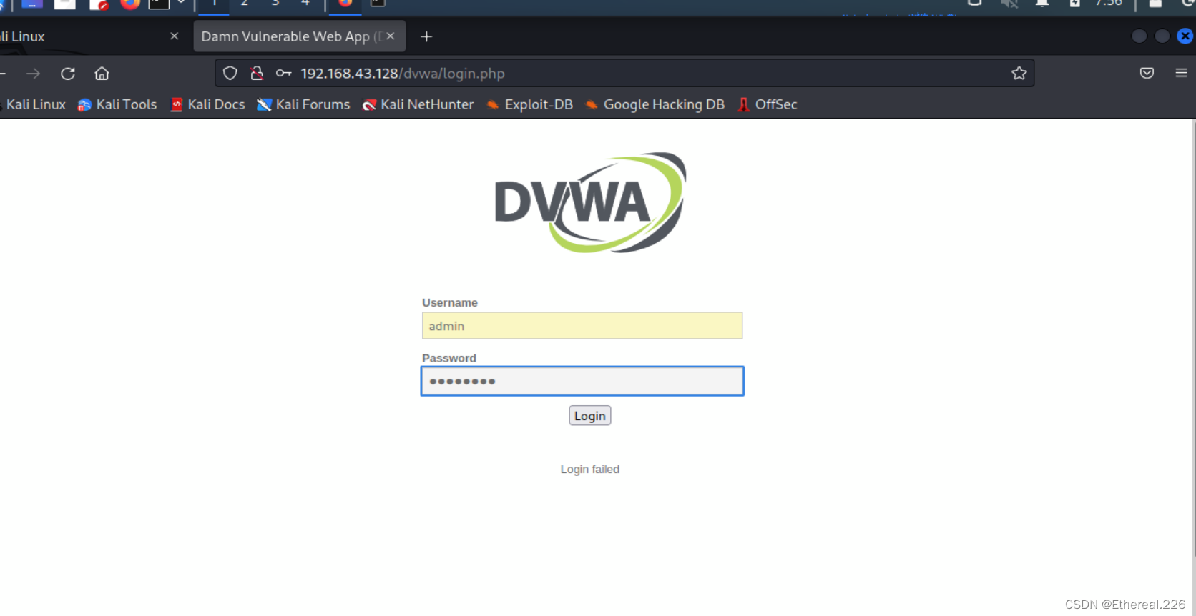The width and height of the screenshot is (1196, 616).
Task: Maximize the Firefox window
Action: coord(1162,36)
